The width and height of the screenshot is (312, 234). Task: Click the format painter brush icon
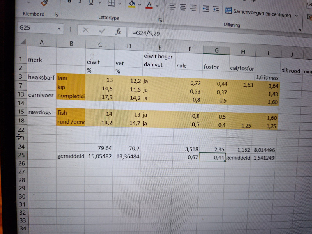tap(44, 3)
